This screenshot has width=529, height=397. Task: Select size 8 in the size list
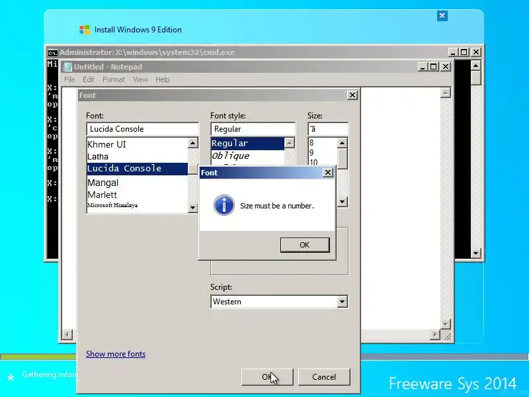(323, 143)
